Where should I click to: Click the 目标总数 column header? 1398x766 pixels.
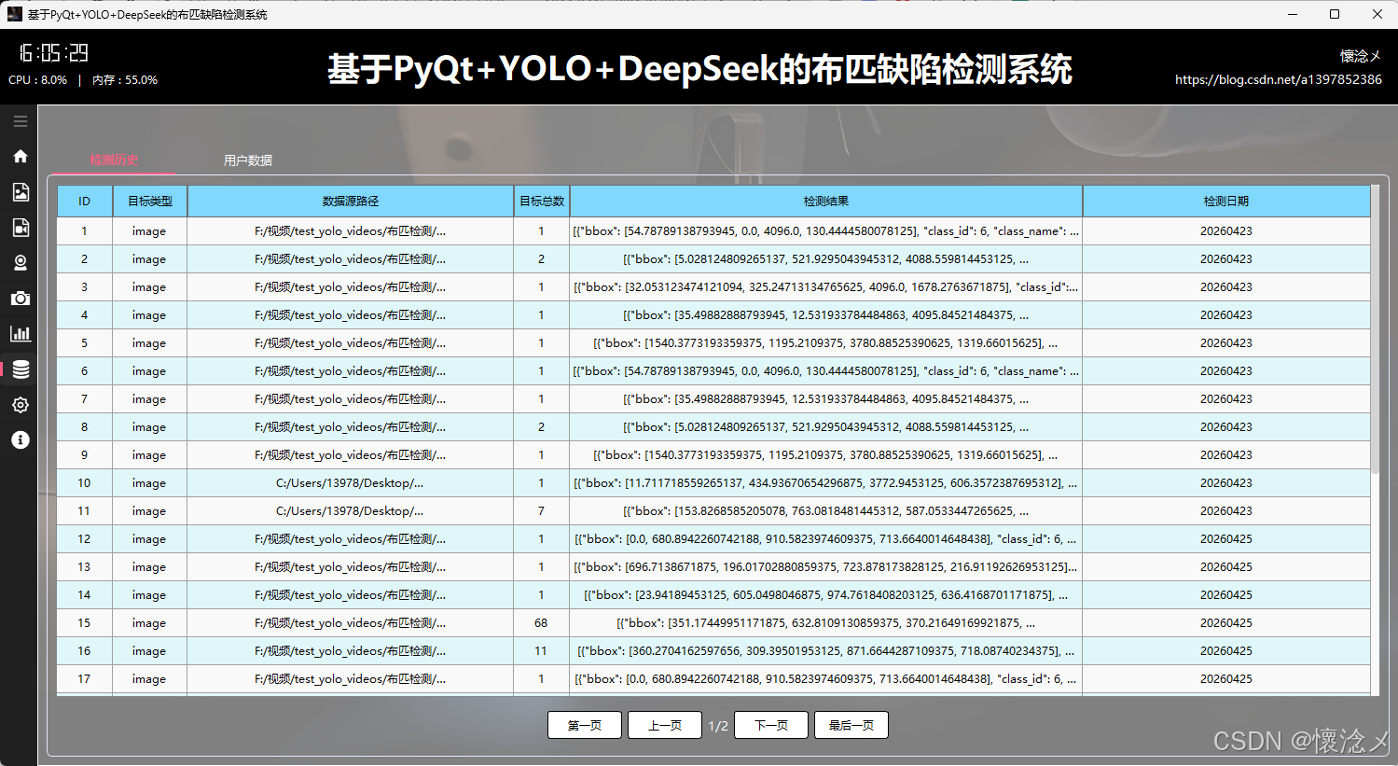pyautogui.click(x=542, y=202)
